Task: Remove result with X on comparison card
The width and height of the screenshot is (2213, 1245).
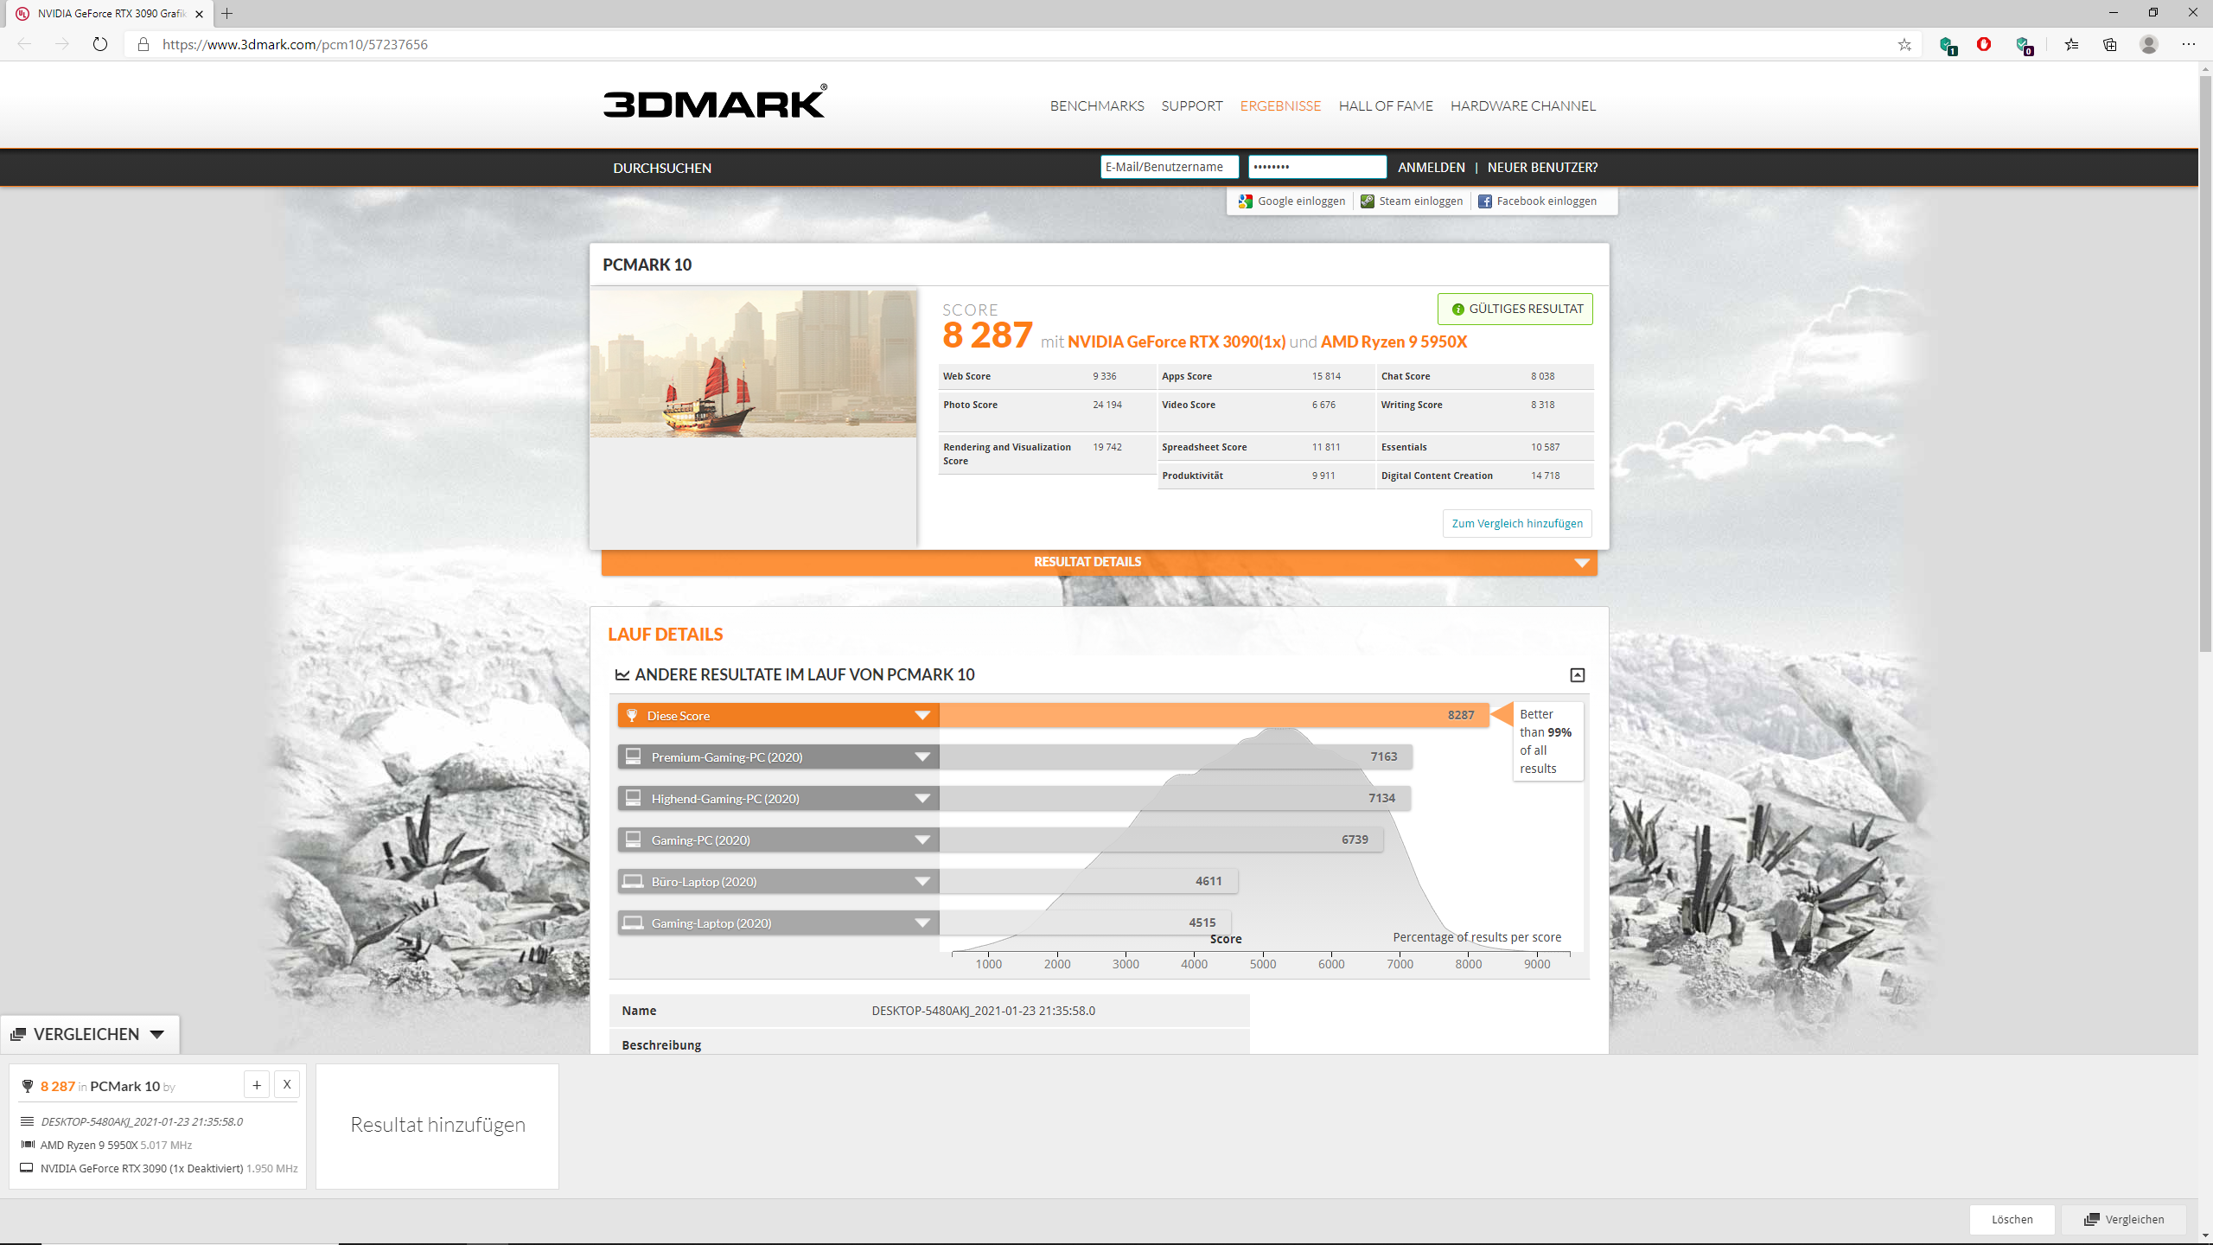Action: click(287, 1084)
